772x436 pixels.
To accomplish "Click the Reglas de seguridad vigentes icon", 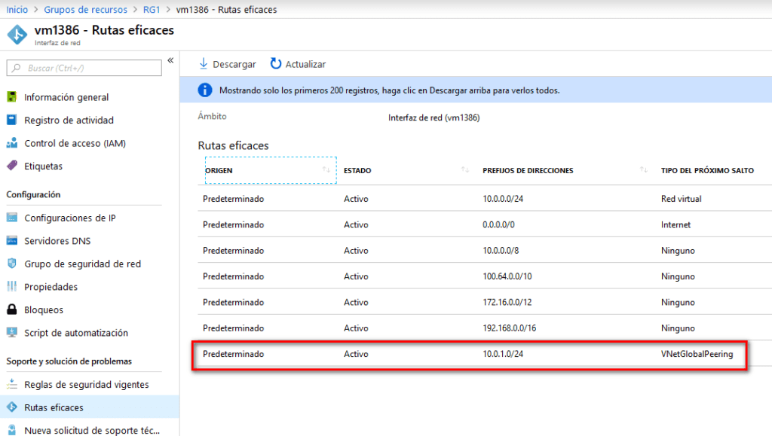I will (x=12, y=384).
